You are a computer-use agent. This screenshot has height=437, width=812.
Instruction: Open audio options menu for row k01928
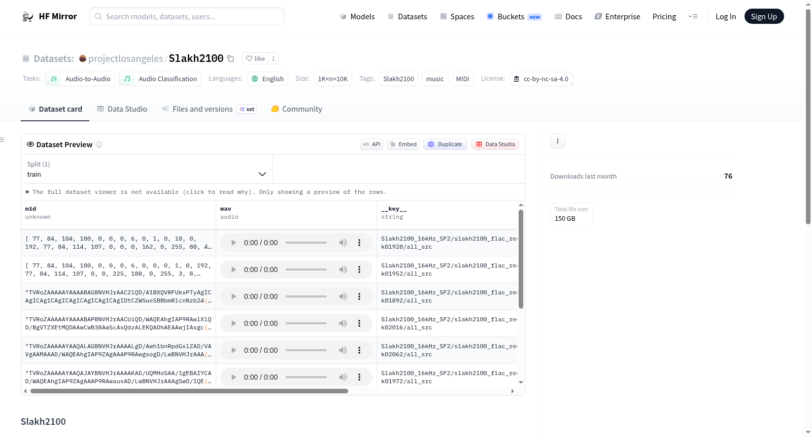tap(359, 243)
